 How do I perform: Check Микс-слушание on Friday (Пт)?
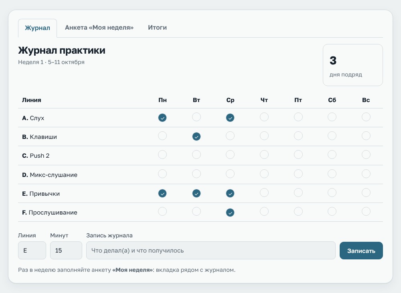(x=298, y=174)
